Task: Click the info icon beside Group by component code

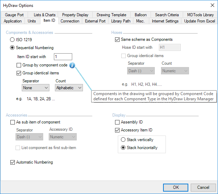Action: pyautogui.click(x=72, y=65)
